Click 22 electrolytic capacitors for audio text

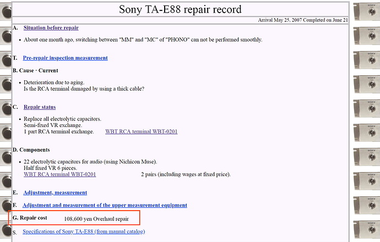[90, 162]
